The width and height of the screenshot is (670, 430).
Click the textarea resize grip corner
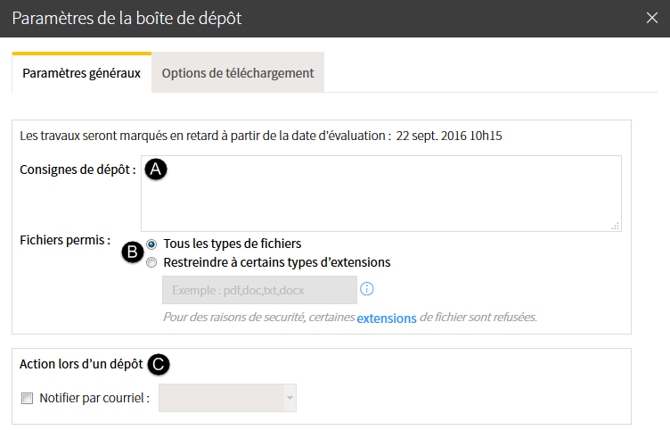point(616,227)
